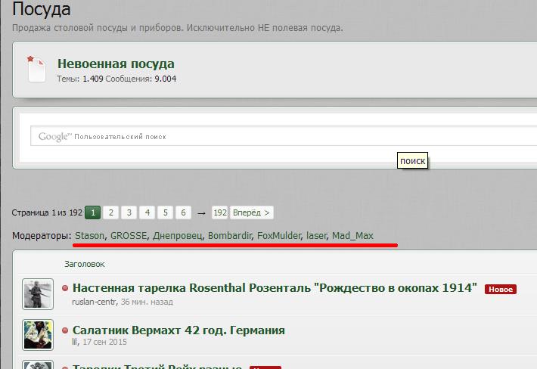Image resolution: width=537 pixels, height=369 pixels.
Task: Open the avatar of the Салатник thread author
Action: [x=38, y=336]
